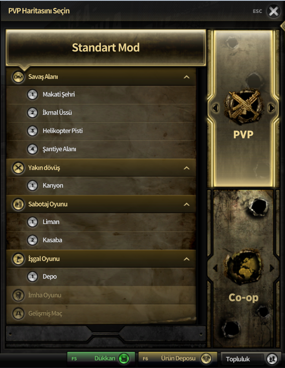
Task: Collapse the Yakın dövüş section chevron
Action: (186, 168)
